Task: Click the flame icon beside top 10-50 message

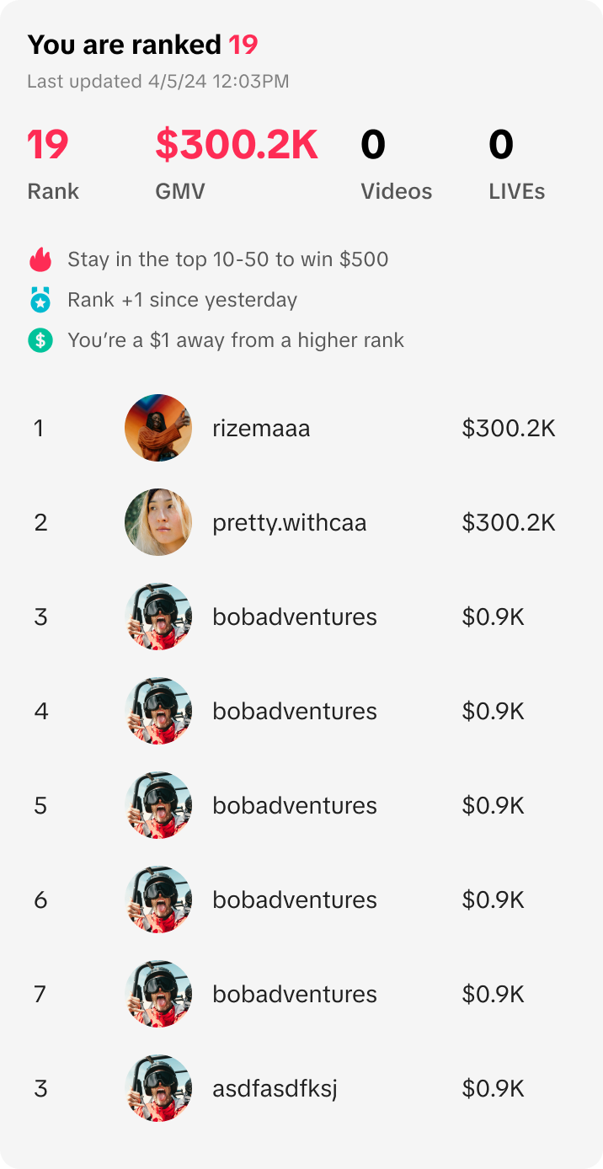Action: 40,259
